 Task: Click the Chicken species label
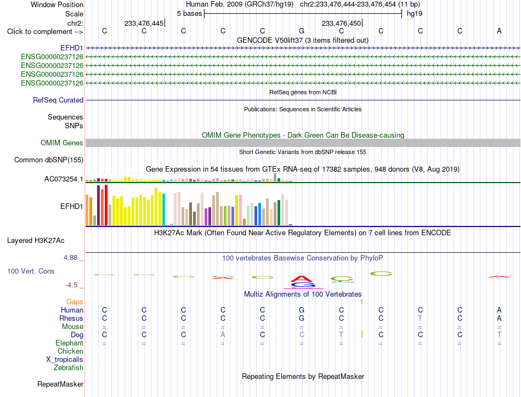[x=70, y=351]
